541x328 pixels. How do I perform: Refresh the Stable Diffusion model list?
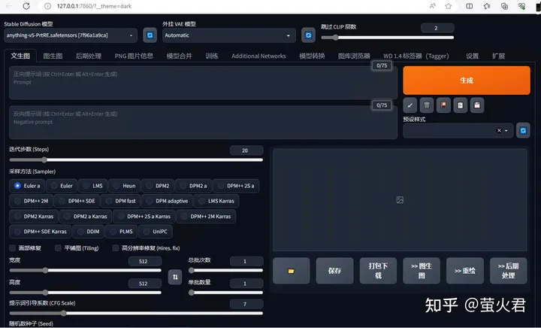click(x=150, y=35)
